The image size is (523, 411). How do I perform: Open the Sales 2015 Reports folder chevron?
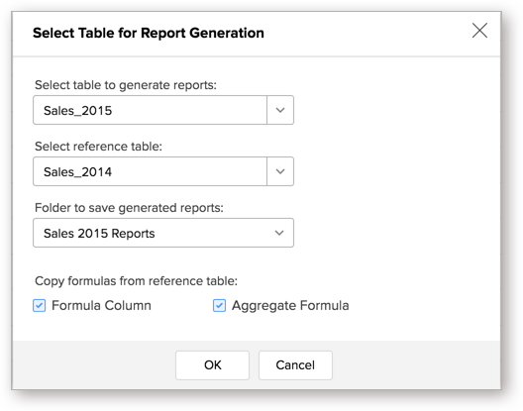(279, 233)
